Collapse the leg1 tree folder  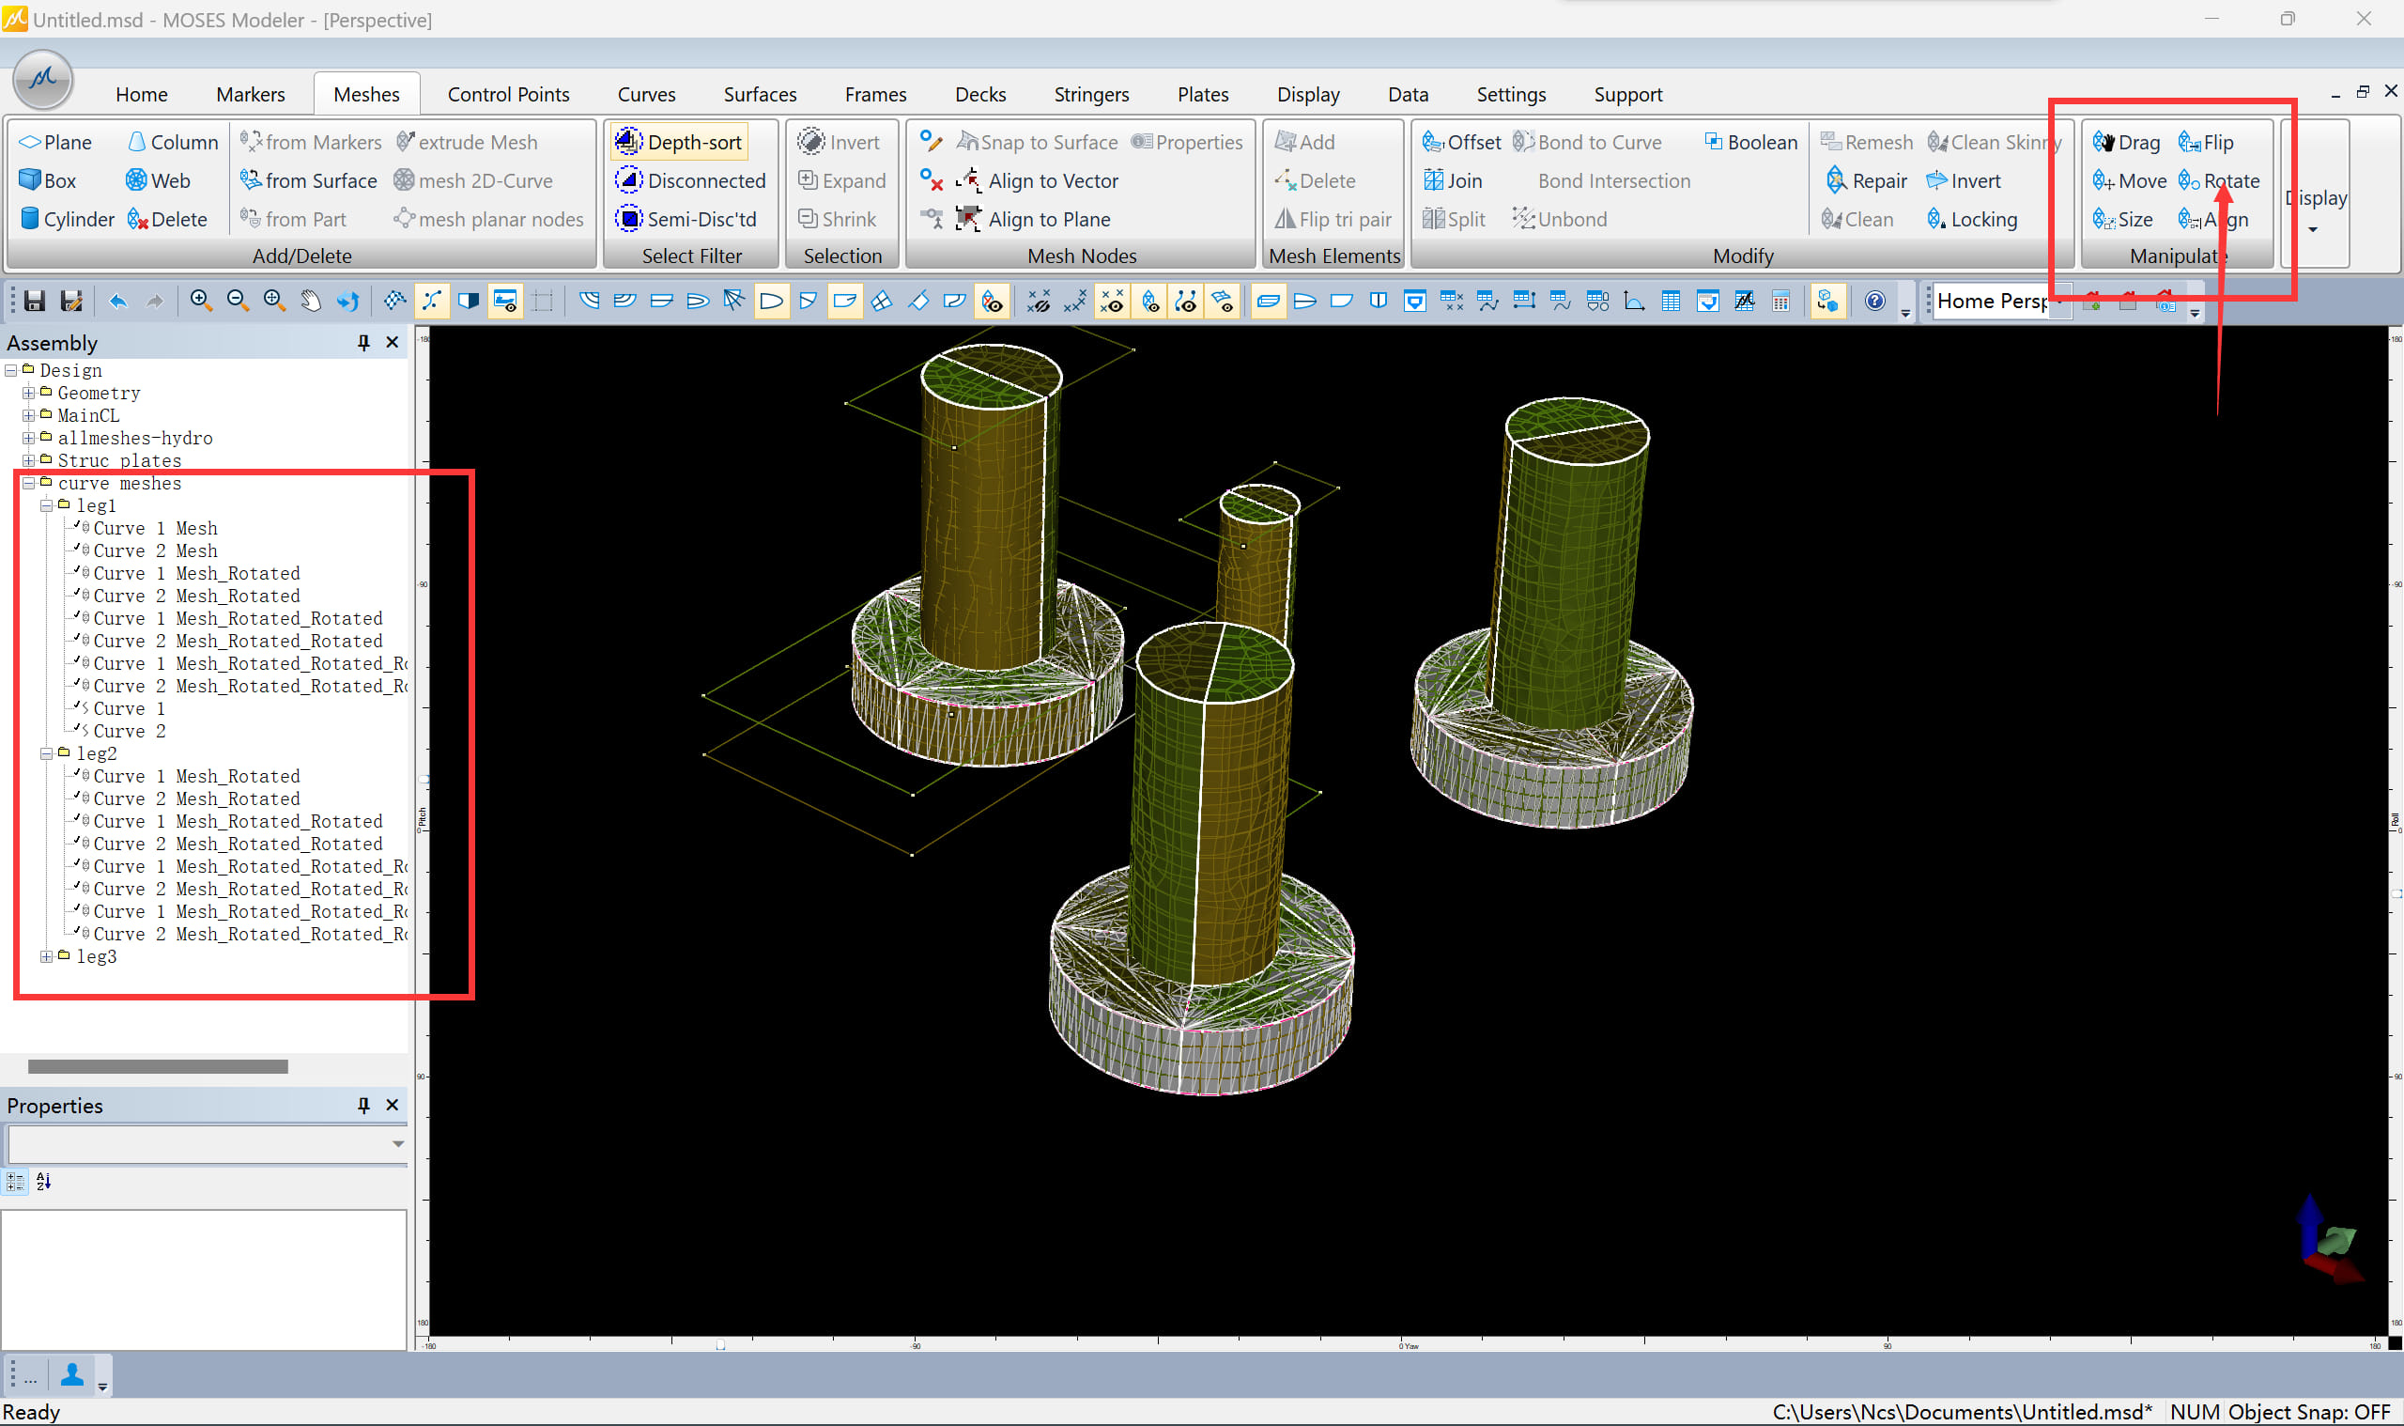(x=46, y=505)
